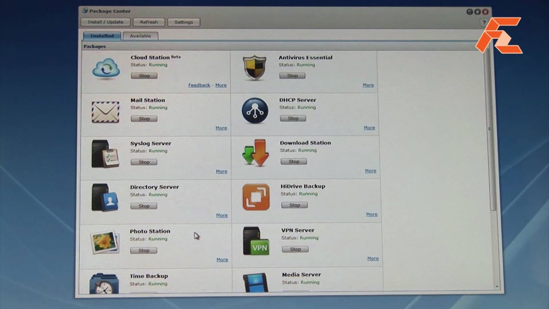
Task: Click the Packages section header
Action: click(x=95, y=46)
